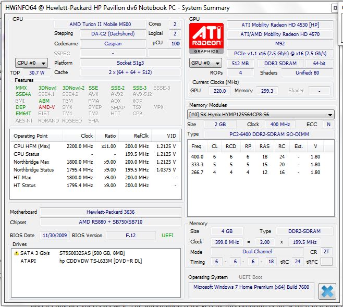Open the GPU #0 selector dropdown
This screenshot has width=343, height=307.
point(205,63)
